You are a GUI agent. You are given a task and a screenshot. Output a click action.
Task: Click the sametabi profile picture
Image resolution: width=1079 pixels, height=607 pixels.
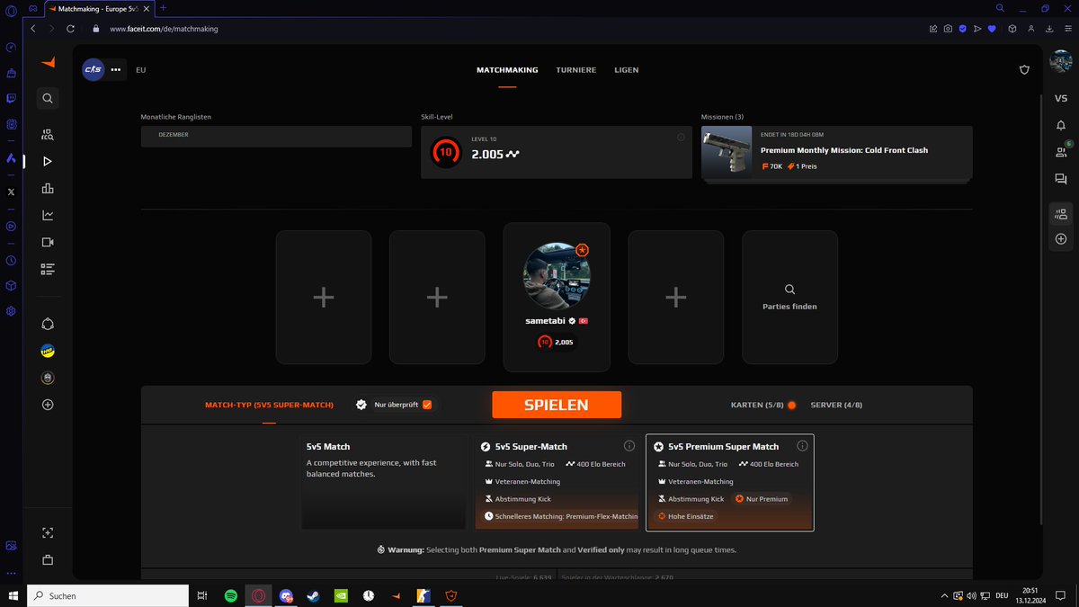(557, 276)
